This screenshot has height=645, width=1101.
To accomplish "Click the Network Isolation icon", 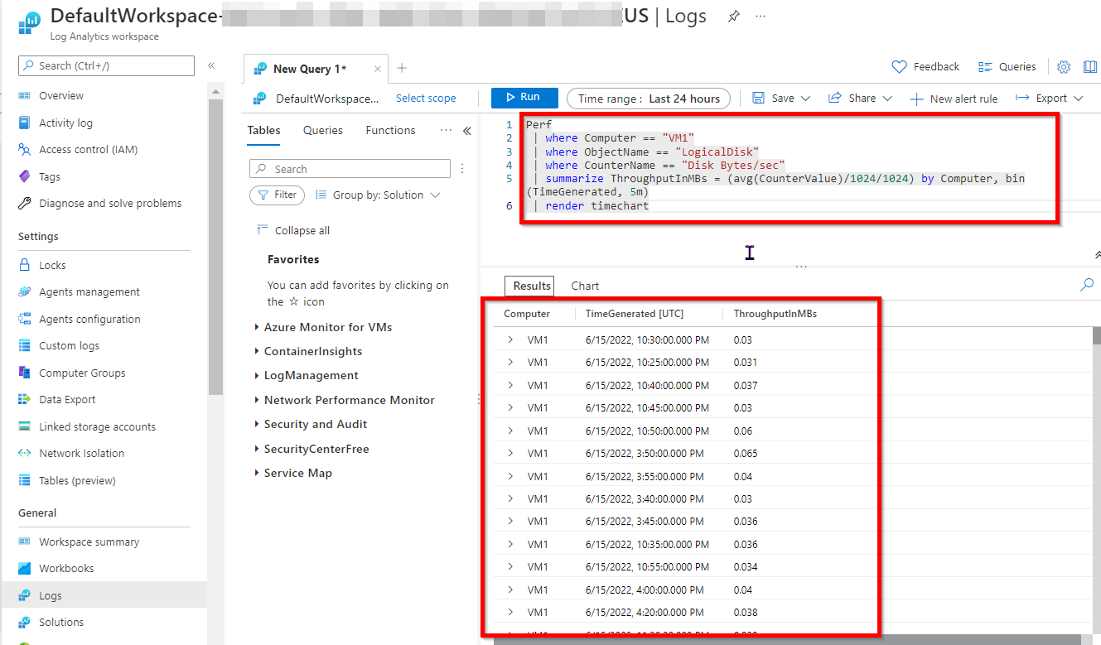I will point(25,454).
